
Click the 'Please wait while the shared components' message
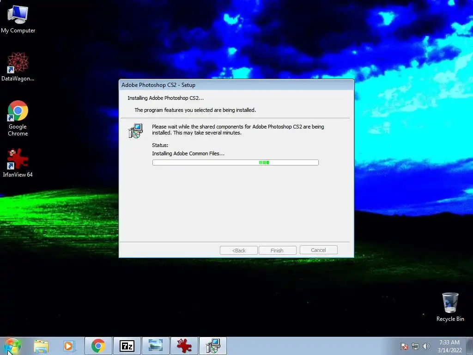[238, 129]
